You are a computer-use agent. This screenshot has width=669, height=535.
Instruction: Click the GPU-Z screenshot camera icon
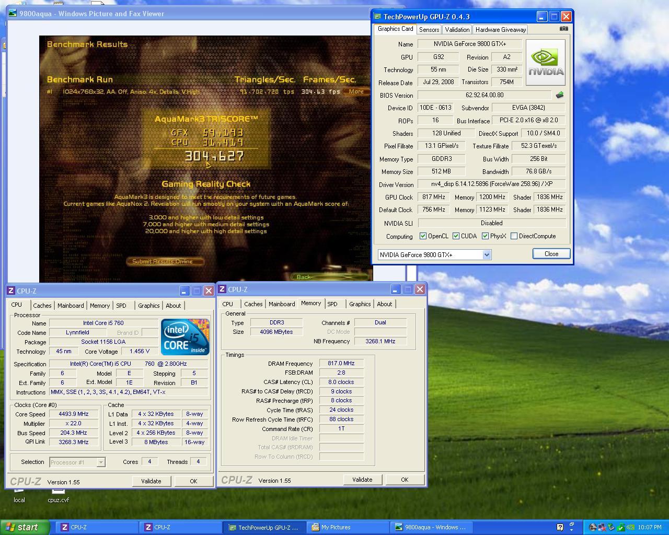(x=563, y=29)
